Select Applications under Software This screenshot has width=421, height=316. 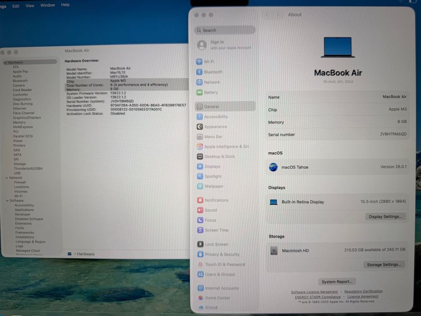(24, 209)
